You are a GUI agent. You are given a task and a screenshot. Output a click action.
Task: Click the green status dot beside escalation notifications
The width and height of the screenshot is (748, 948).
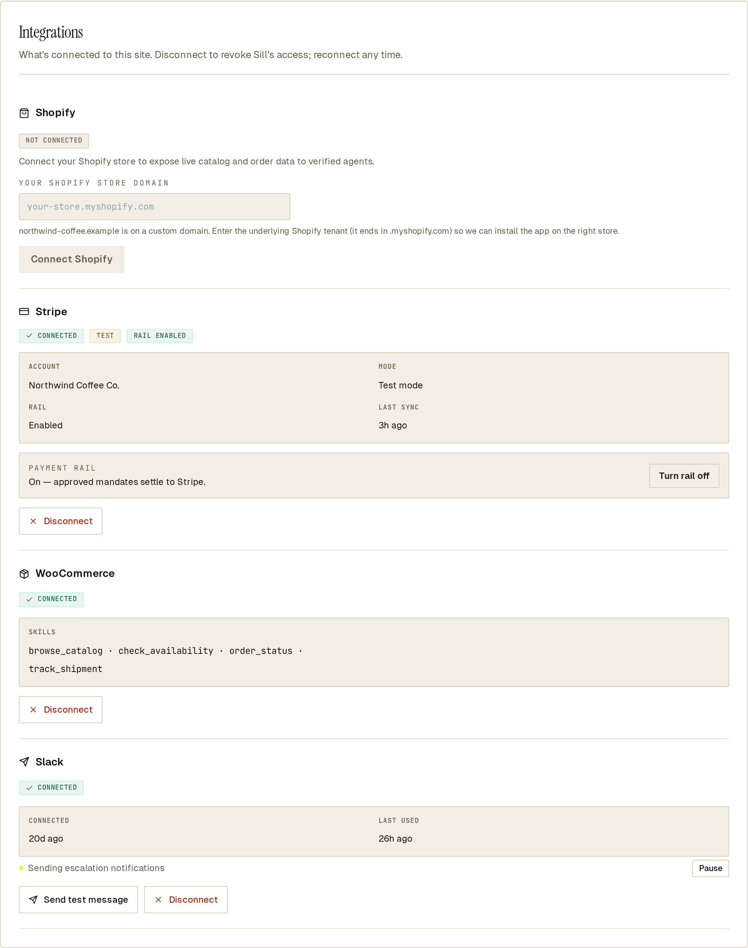tap(21, 868)
